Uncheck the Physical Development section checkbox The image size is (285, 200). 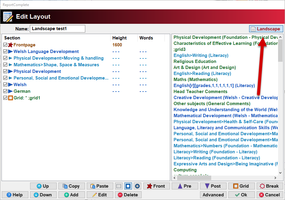click(x=5, y=71)
